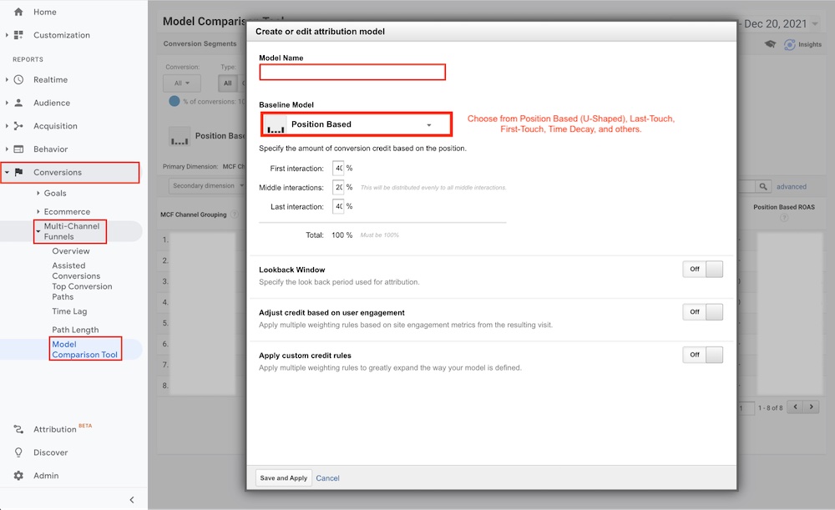The image size is (835, 510).
Task: Click the Home icon in sidebar
Action: pos(18,12)
